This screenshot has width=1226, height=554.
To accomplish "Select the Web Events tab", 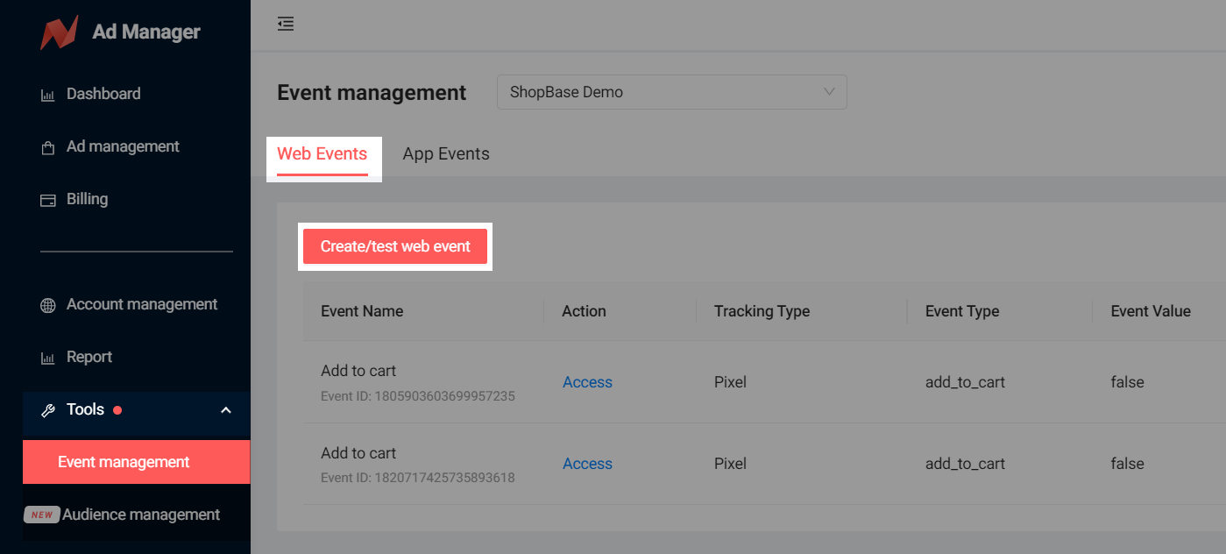I will point(322,154).
